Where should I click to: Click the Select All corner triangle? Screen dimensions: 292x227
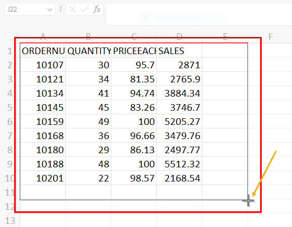coord(14,37)
